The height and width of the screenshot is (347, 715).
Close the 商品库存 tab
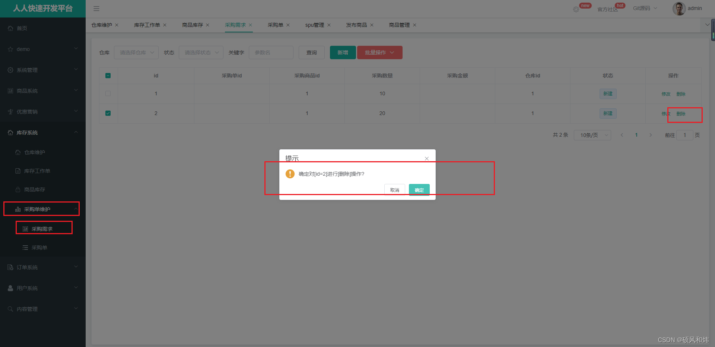click(207, 25)
